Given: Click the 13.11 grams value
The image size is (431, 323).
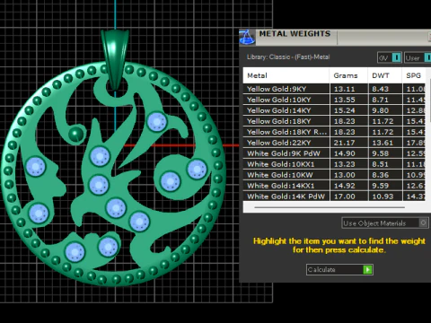Looking at the screenshot, I should pos(345,89).
